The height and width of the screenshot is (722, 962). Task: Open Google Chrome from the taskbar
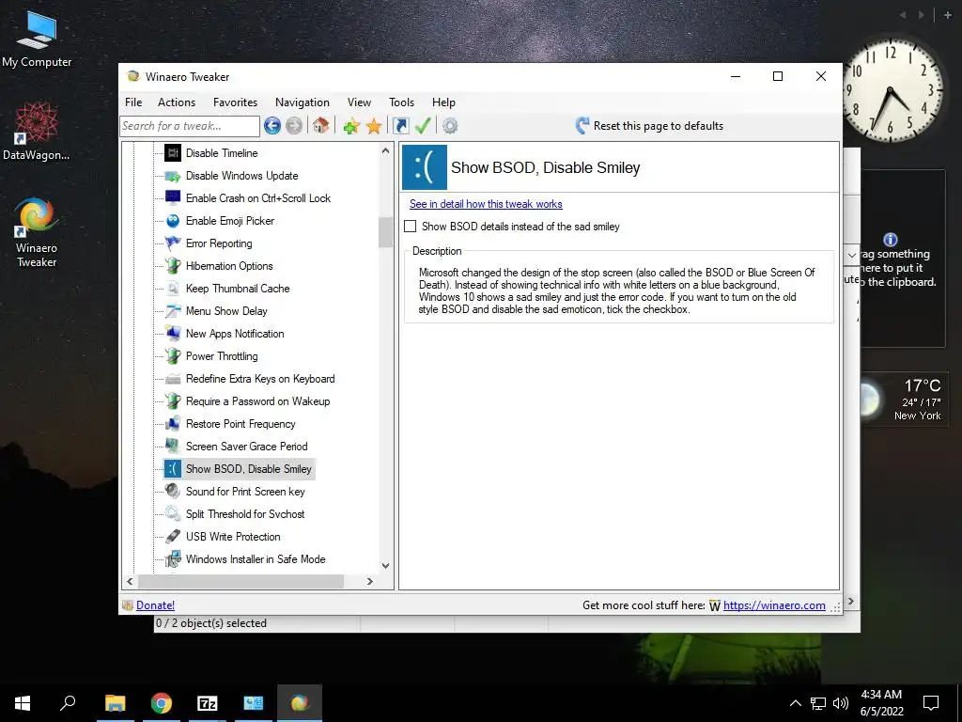click(162, 703)
